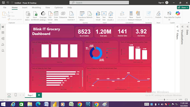
Task: Open Windows Start menu
Action: click(3, 104)
